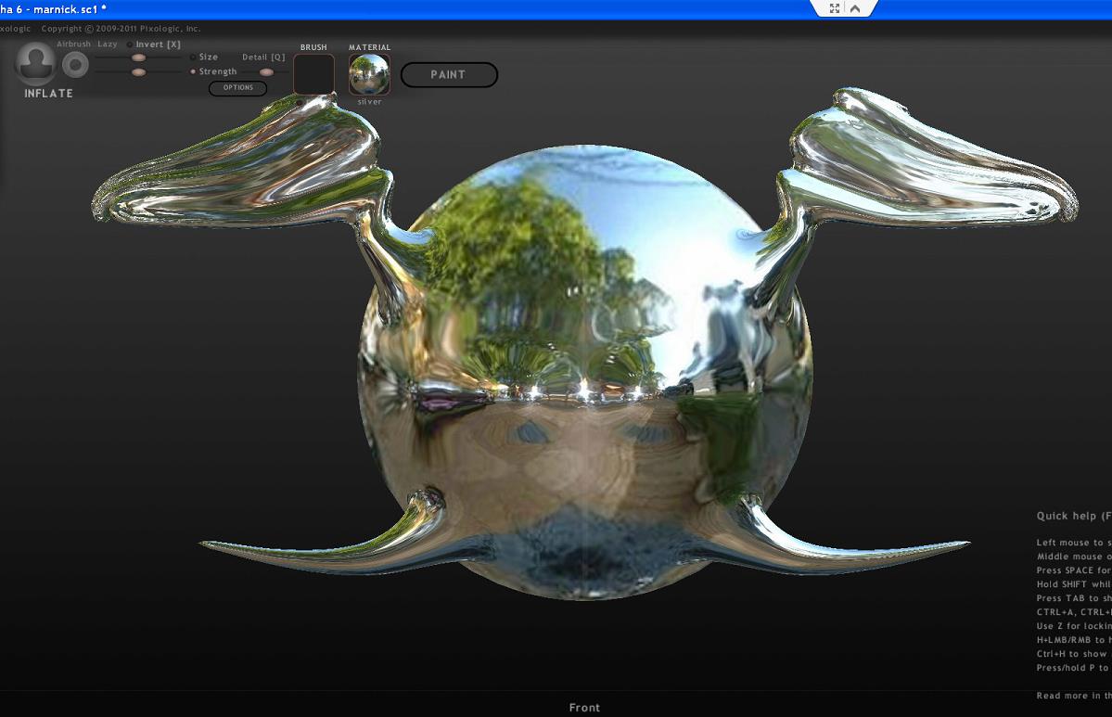Image resolution: width=1112 pixels, height=717 pixels.
Task: Click the 'Press SPACE for' help line
Action: point(1074,570)
